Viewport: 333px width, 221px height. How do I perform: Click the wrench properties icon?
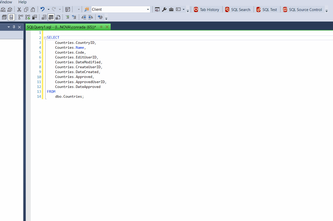(x=164, y=9)
